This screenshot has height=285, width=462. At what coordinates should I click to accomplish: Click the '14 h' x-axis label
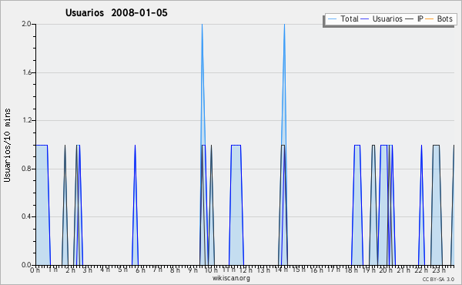pos(281,270)
